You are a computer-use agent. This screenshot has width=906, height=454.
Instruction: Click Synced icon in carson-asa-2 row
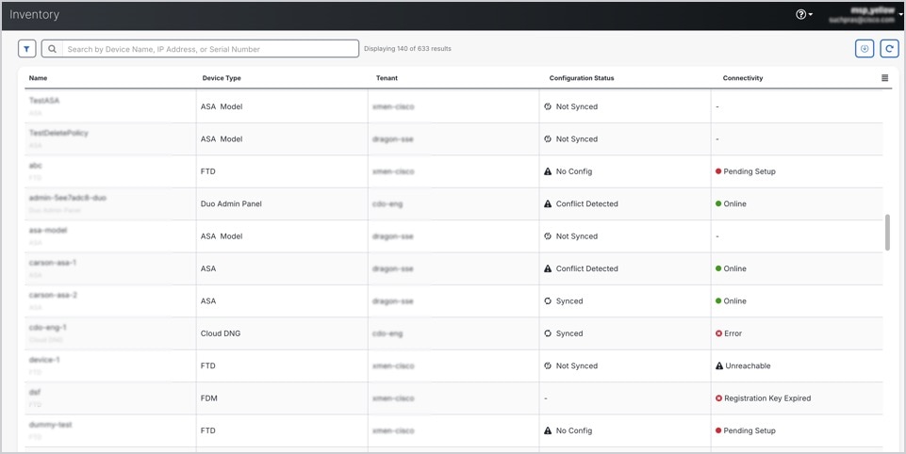coord(548,300)
